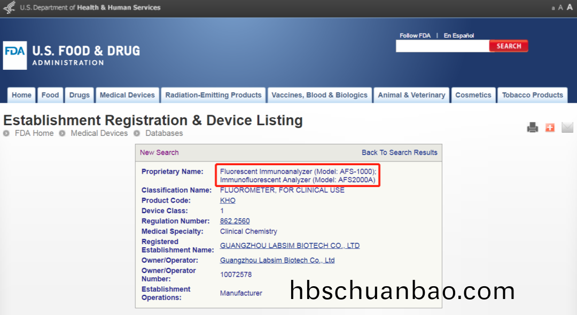The width and height of the screenshot is (577, 315).
Task: Click the FDA search input field
Action: click(442, 46)
